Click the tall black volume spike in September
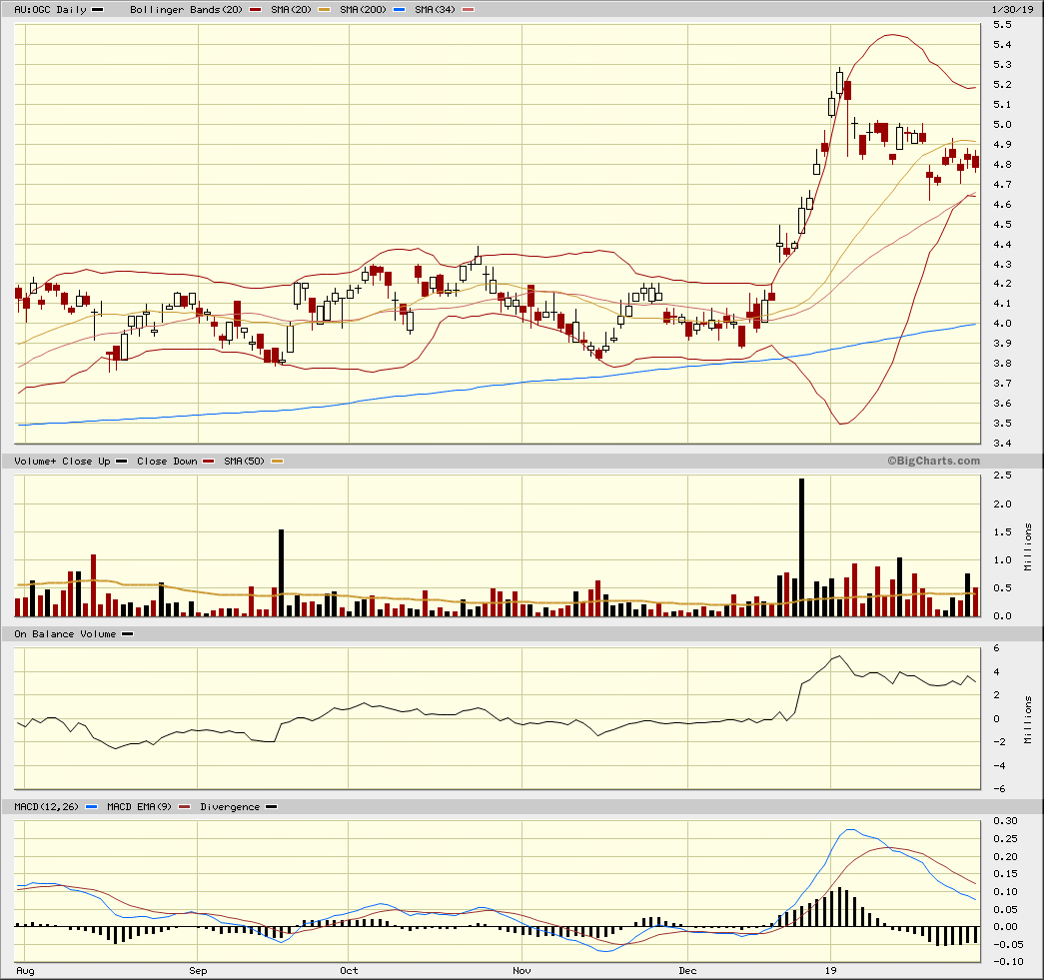1044x980 pixels. coord(281,572)
